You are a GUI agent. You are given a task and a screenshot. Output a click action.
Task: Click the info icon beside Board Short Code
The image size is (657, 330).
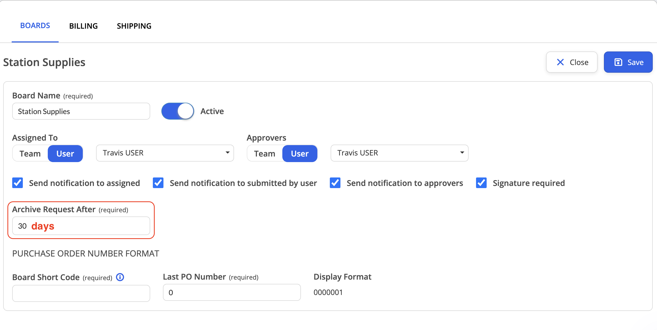[120, 277]
